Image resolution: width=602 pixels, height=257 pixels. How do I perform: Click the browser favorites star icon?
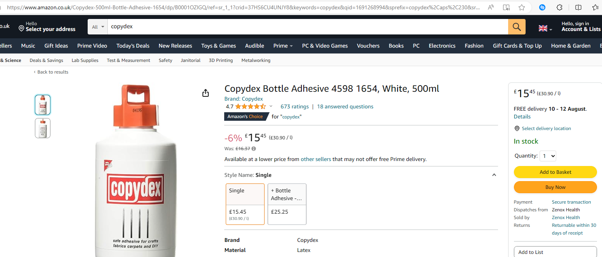pyautogui.click(x=522, y=7)
